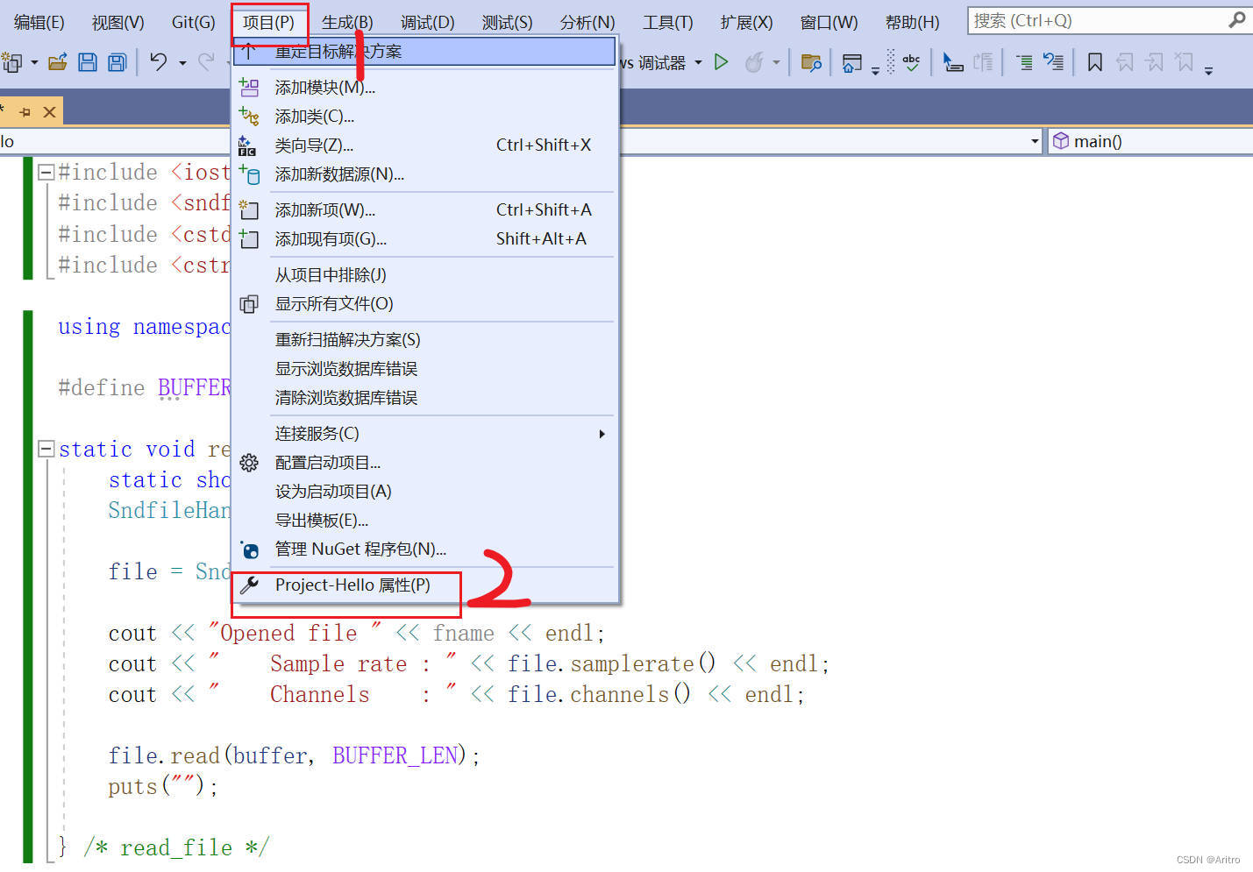Click the abc spell check icon
Viewport: 1253px width, 872px height.
tap(911, 62)
